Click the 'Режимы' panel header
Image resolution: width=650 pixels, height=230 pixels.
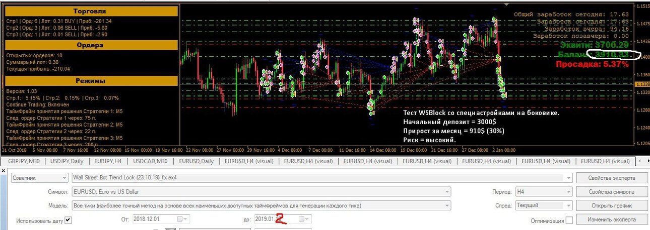tap(92, 81)
